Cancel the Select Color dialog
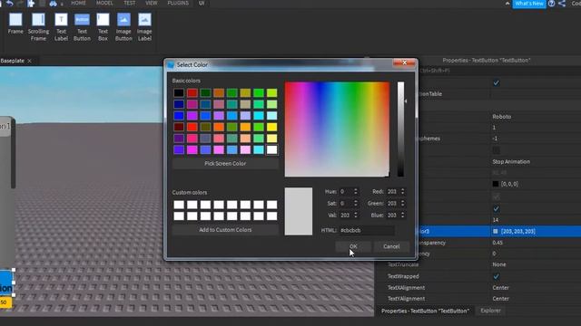 [391, 246]
